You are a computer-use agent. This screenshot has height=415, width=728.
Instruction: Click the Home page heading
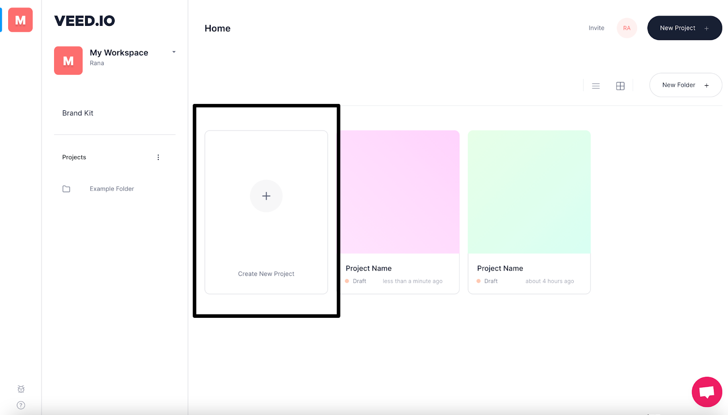(x=217, y=28)
